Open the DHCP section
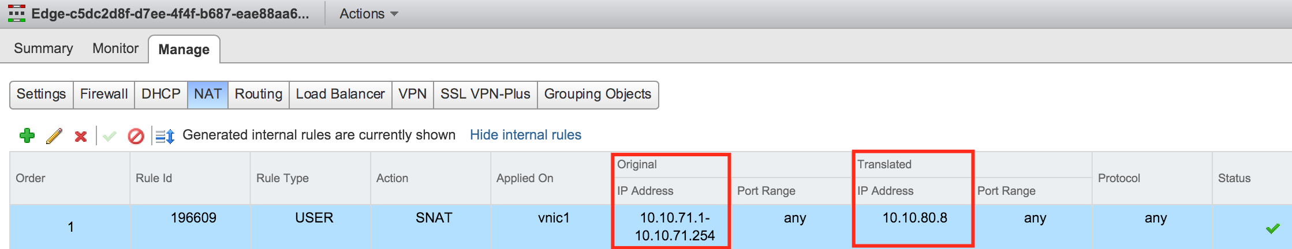1292x249 pixels. (161, 94)
